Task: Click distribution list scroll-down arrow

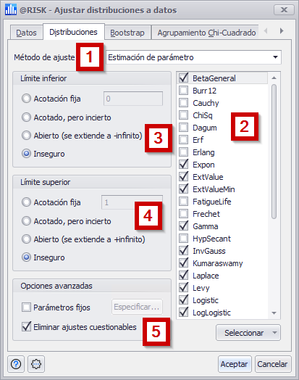Action: tap(274, 313)
